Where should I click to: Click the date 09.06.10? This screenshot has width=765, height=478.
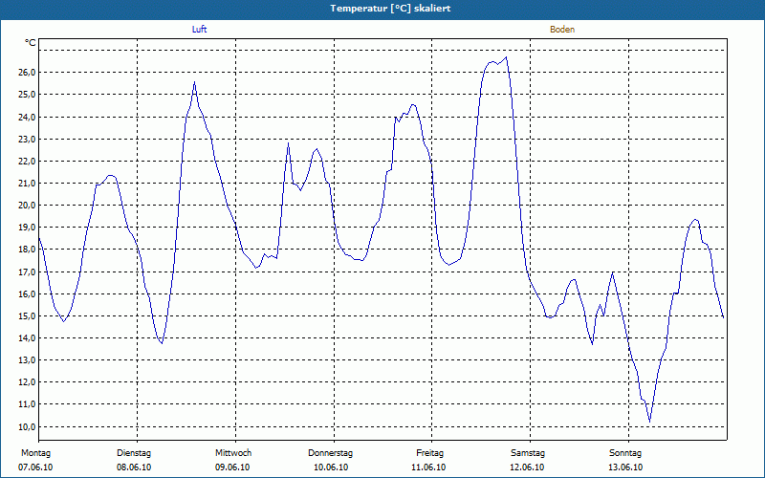[x=232, y=467]
